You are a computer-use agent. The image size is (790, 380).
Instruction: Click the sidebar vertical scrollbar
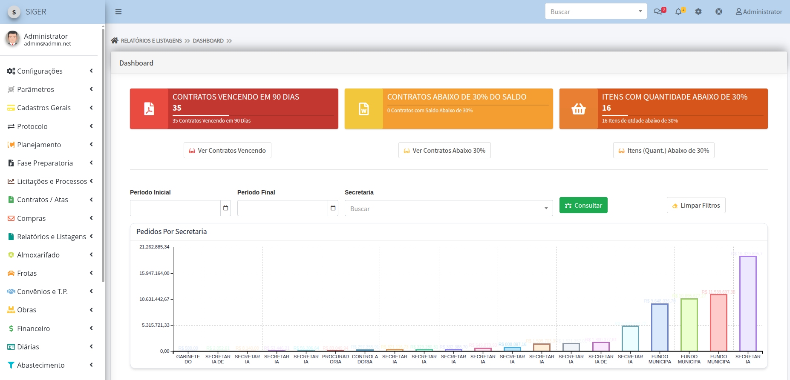point(103,155)
